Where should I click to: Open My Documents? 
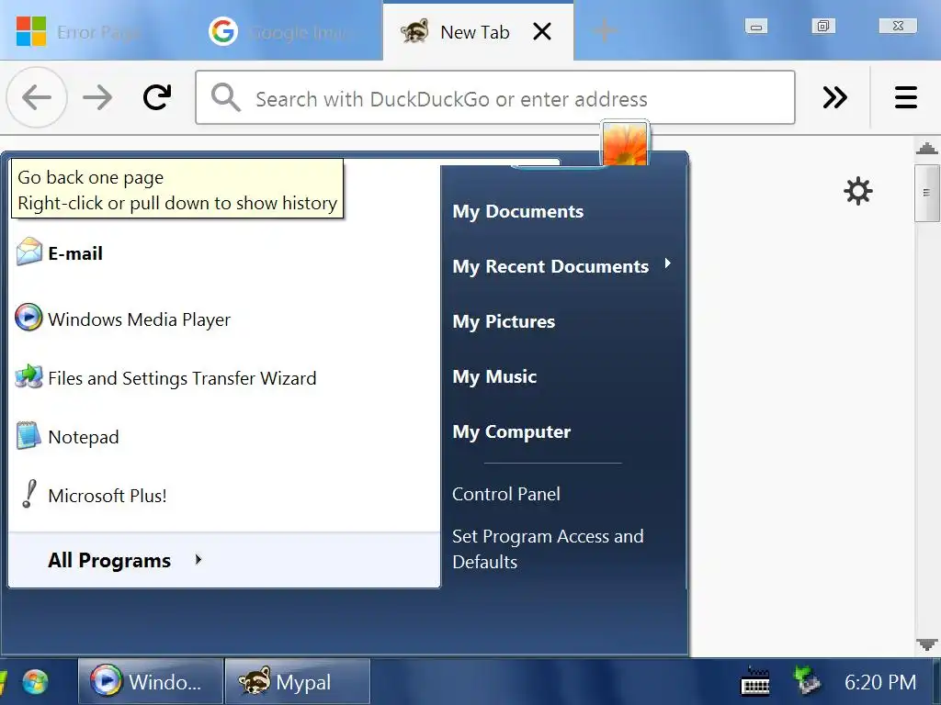pyautogui.click(x=518, y=212)
